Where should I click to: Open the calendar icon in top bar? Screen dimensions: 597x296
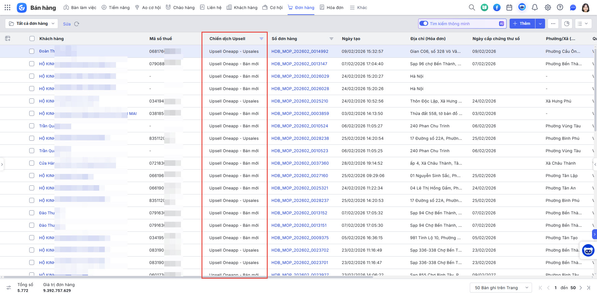tap(509, 7)
